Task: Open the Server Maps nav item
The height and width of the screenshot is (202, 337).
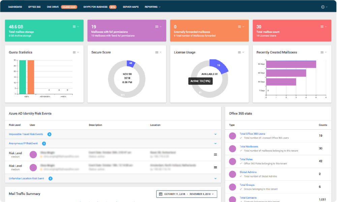Action: coord(131,7)
